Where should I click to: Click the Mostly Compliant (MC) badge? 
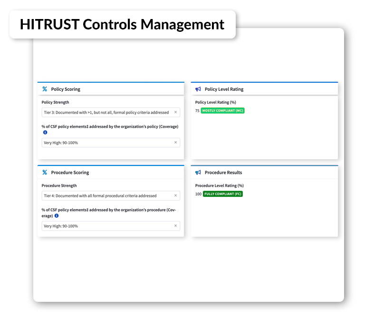tap(222, 111)
